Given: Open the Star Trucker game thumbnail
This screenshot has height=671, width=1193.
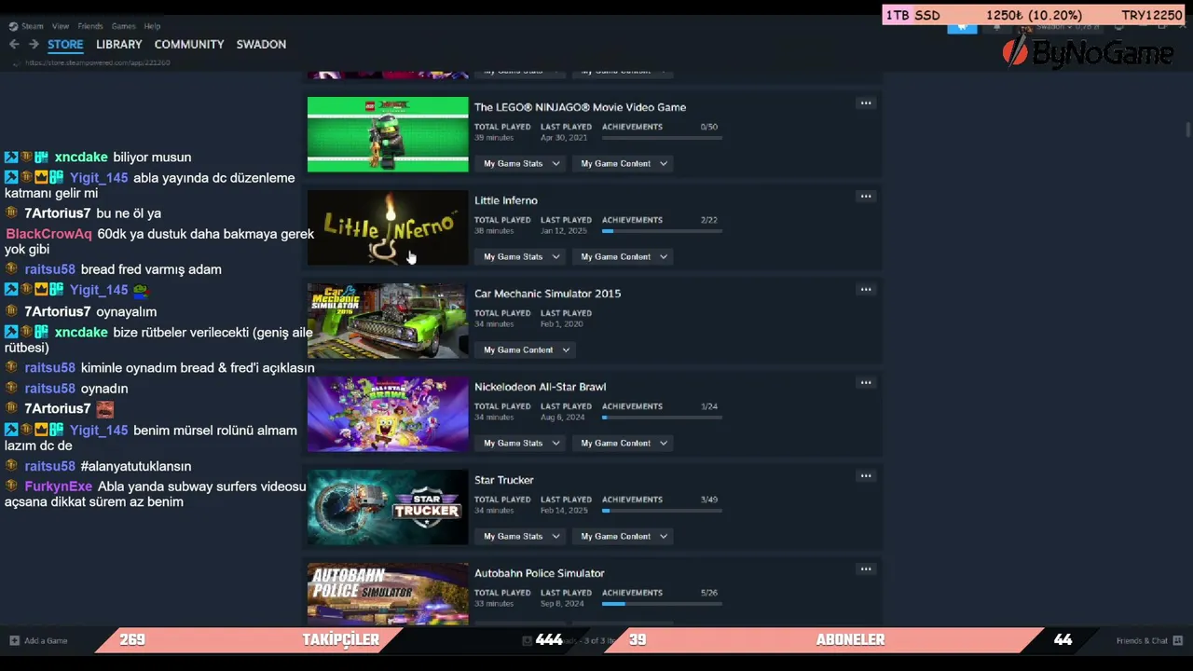Looking at the screenshot, I should point(388,507).
